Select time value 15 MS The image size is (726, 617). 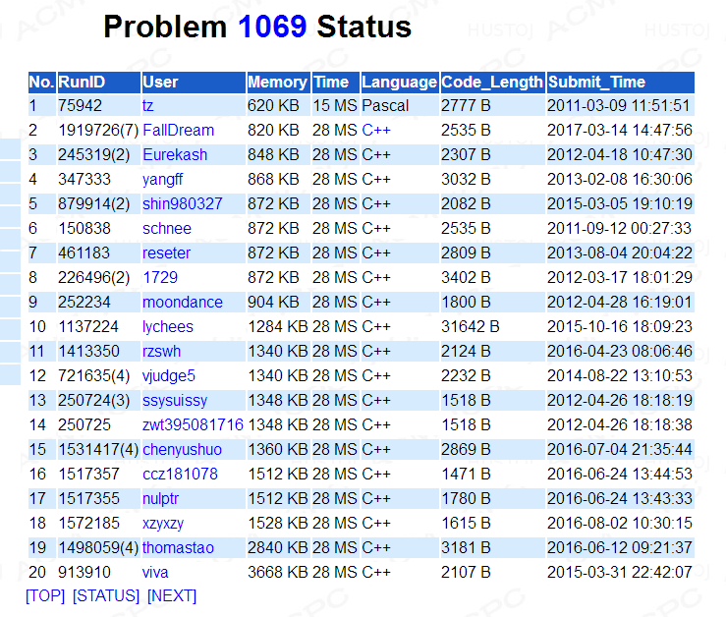tap(336, 105)
